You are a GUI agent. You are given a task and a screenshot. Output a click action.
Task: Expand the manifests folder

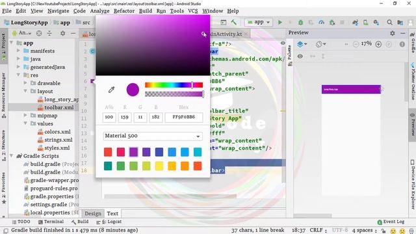coord(18,51)
